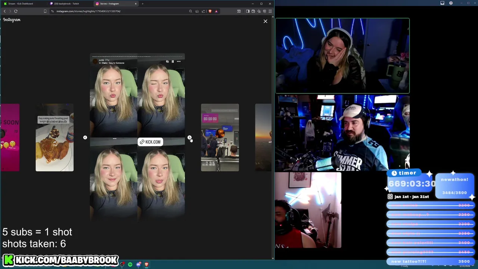Open inbox icon in right window
478x269 pixels.
coord(442,3)
